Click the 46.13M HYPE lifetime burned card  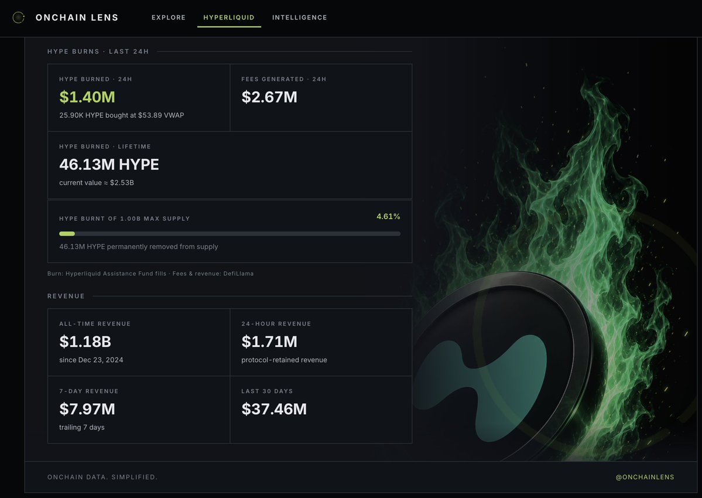click(230, 165)
